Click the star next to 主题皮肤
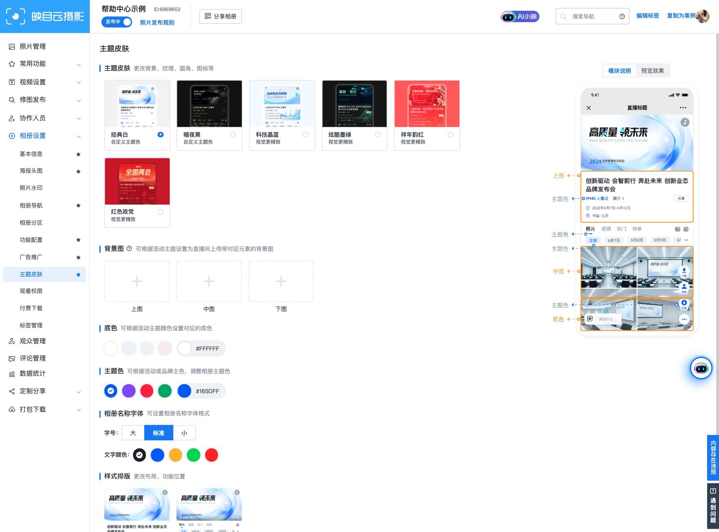The width and height of the screenshot is (719, 532). pyautogui.click(x=78, y=275)
